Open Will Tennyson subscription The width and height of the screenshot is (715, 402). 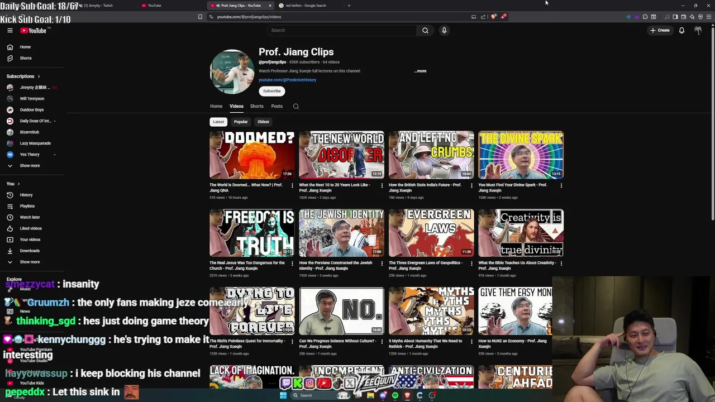(32, 99)
